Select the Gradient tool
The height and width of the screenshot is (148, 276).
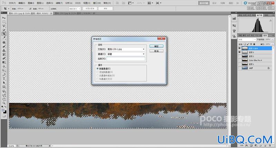pyautogui.click(x=4, y=62)
